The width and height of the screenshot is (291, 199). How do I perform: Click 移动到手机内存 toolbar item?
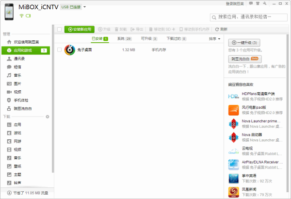point(194,29)
